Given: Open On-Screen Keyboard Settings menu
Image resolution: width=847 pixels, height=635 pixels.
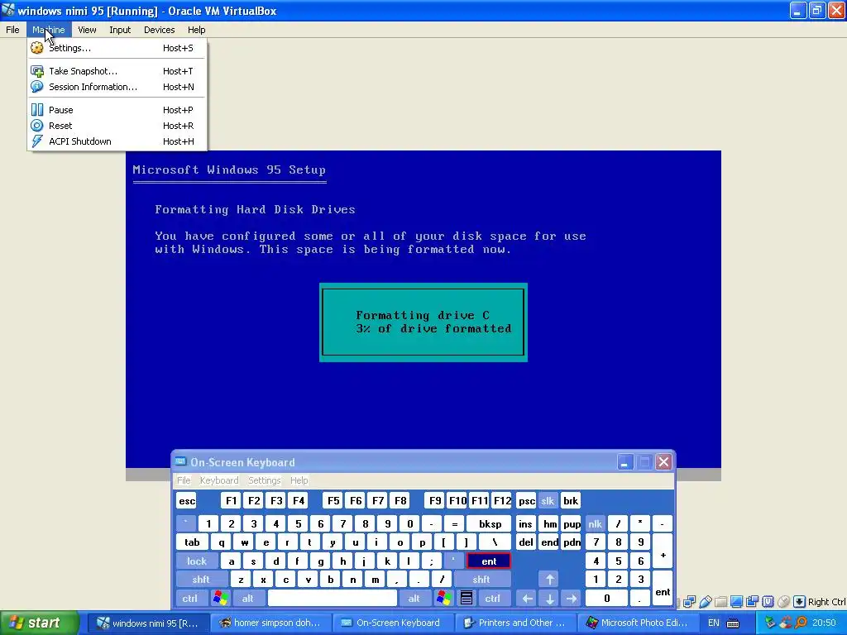Looking at the screenshot, I should (x=264, y=480).
